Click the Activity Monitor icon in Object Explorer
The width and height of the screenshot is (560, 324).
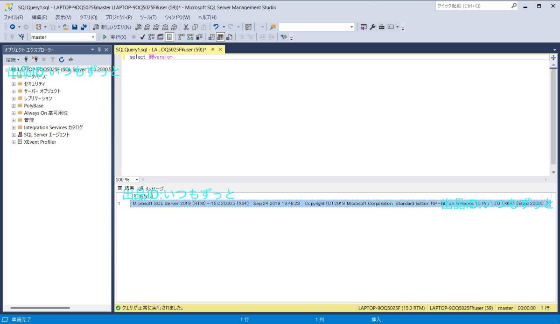70,59
